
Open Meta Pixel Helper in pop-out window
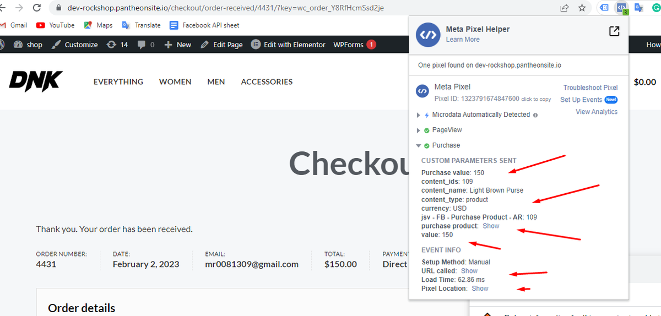614,31
